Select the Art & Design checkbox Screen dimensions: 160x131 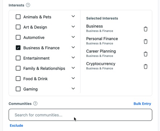pos(18,27)
